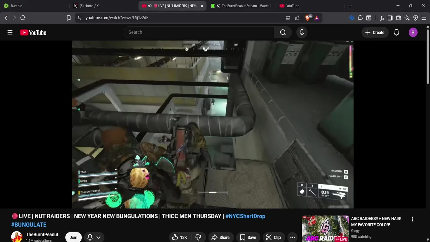Install or cast the page using the screen icon
The height and width of the screenshot is (242, 430).
(288, 18)
